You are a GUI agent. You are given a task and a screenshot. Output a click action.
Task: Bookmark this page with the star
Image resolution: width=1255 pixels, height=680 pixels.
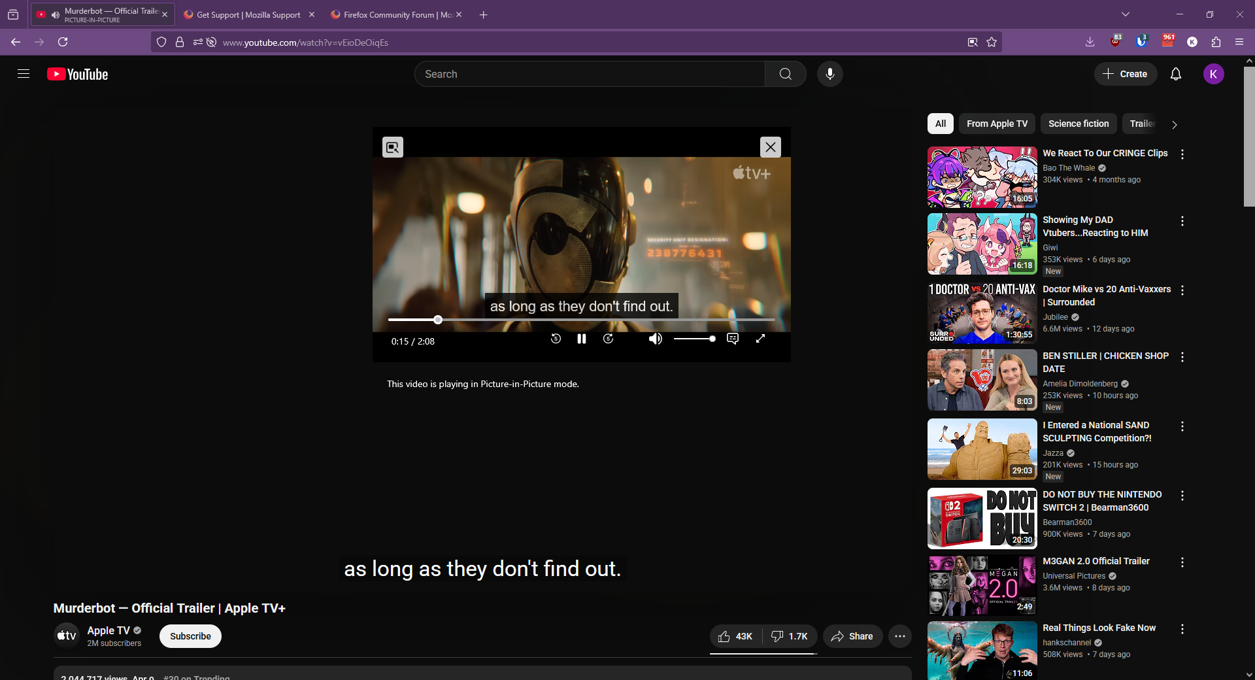tap(992, 42)
